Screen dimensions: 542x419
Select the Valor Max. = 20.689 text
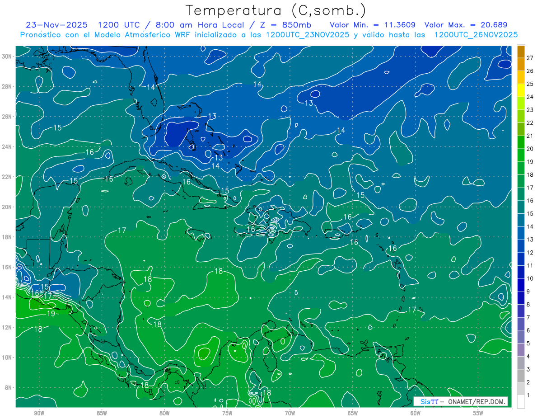pos(466,25)
